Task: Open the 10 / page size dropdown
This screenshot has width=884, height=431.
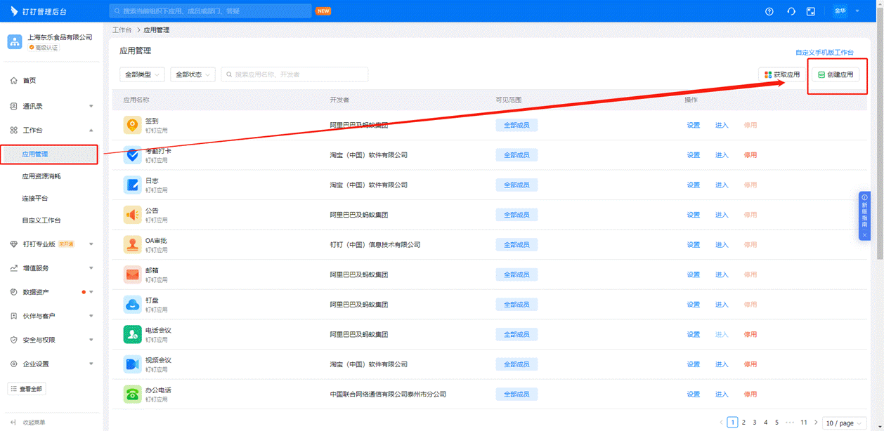Action: click(x=844, y=423)
